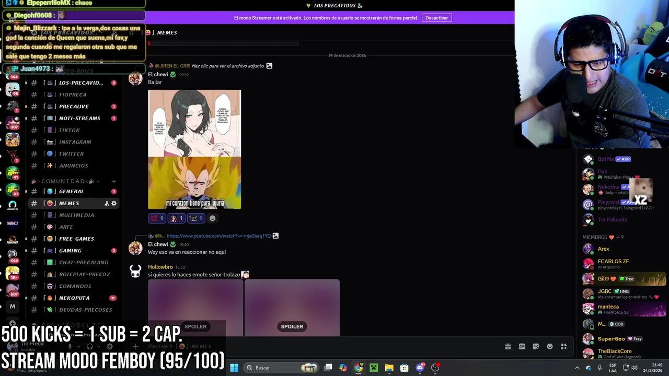
Task: Open channel settings gear for MEMES
Action: coord(114,203)
